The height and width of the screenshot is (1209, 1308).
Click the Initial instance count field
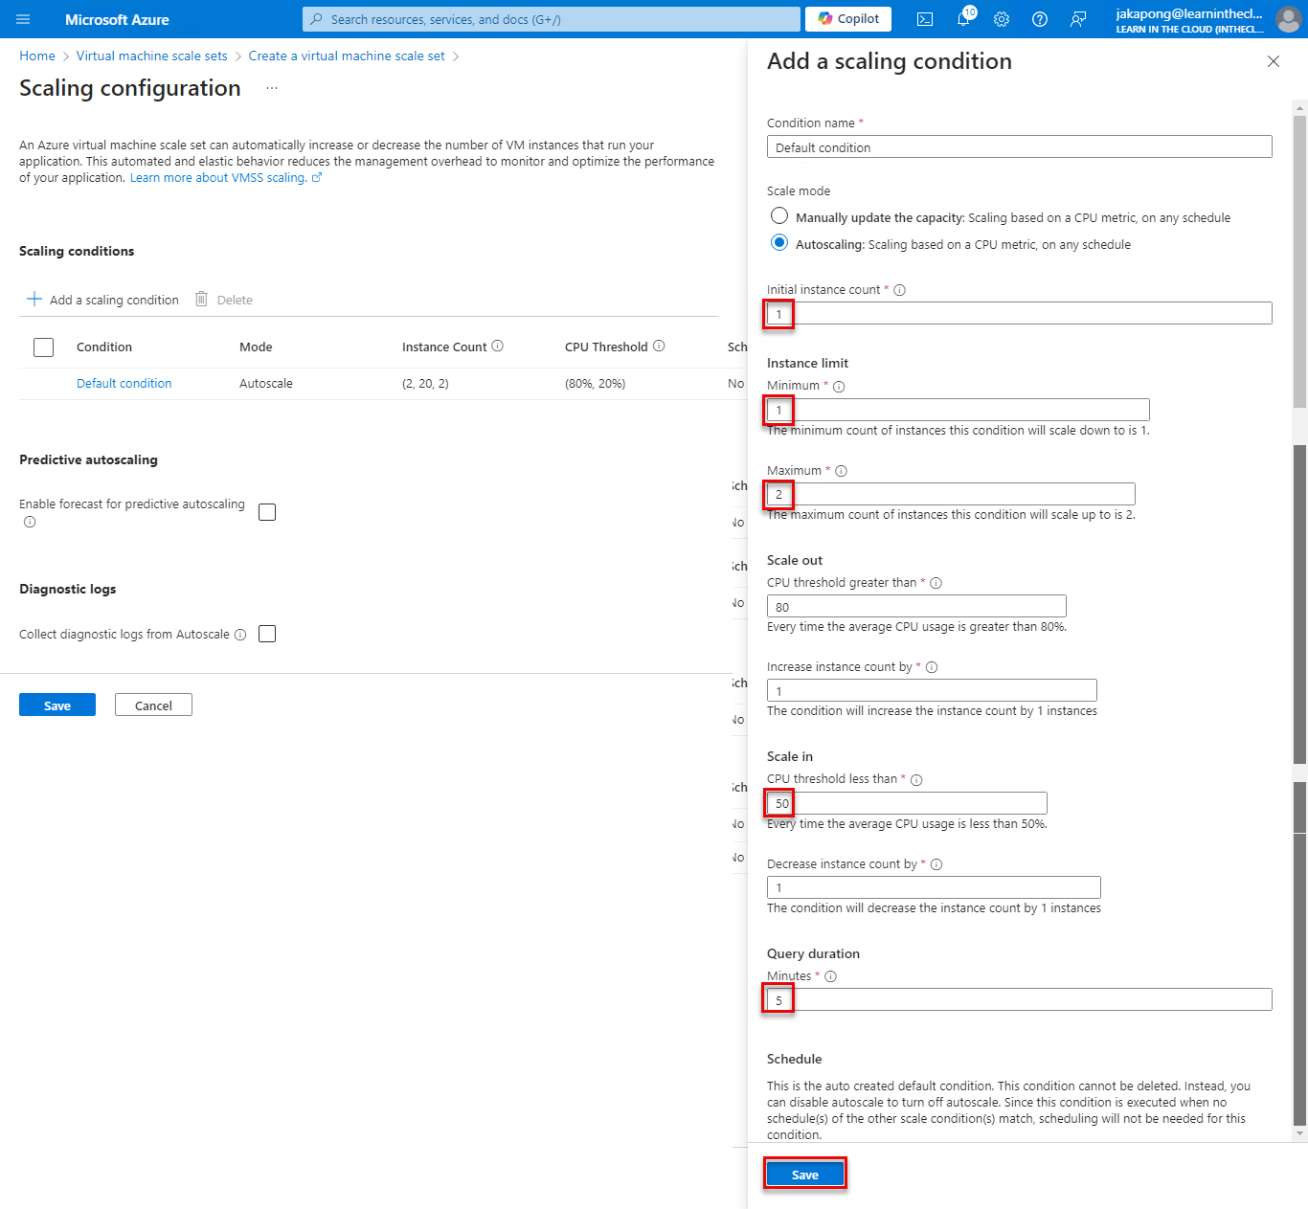(1020, 314)
